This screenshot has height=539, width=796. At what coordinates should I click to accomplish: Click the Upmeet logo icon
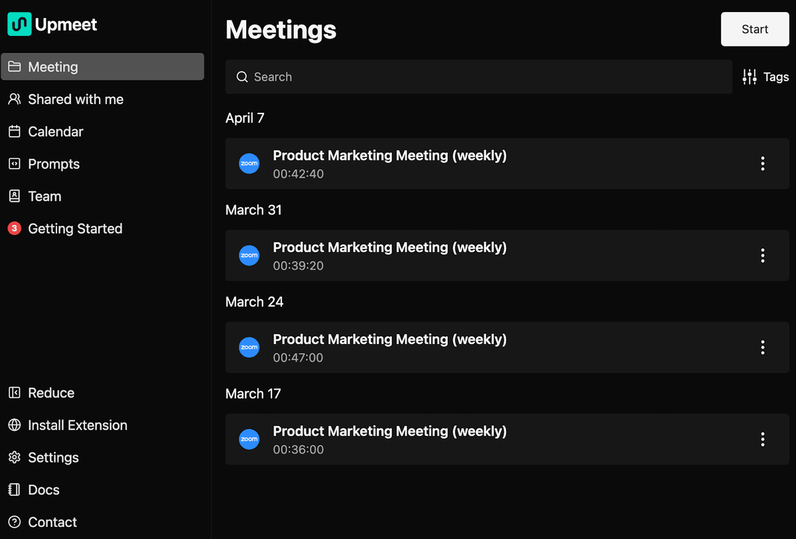coord(19,25)
